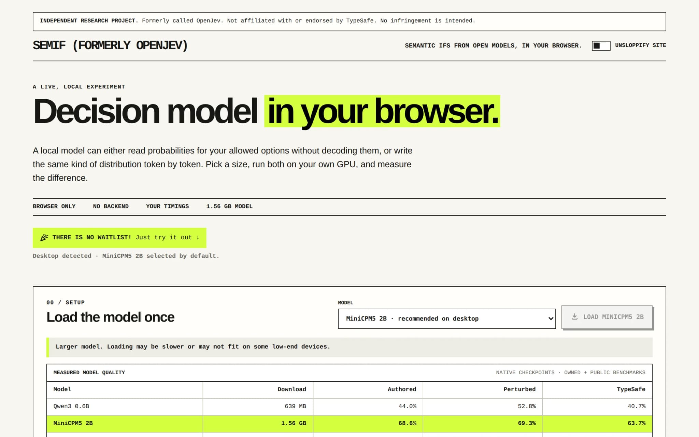The image size is (699, 437).
Task: Click the download icon in Load button
Action: [x=575, y=316]
